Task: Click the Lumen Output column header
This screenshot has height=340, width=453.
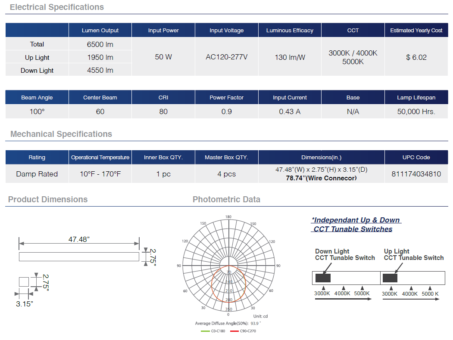Action: tap(100, 31)
